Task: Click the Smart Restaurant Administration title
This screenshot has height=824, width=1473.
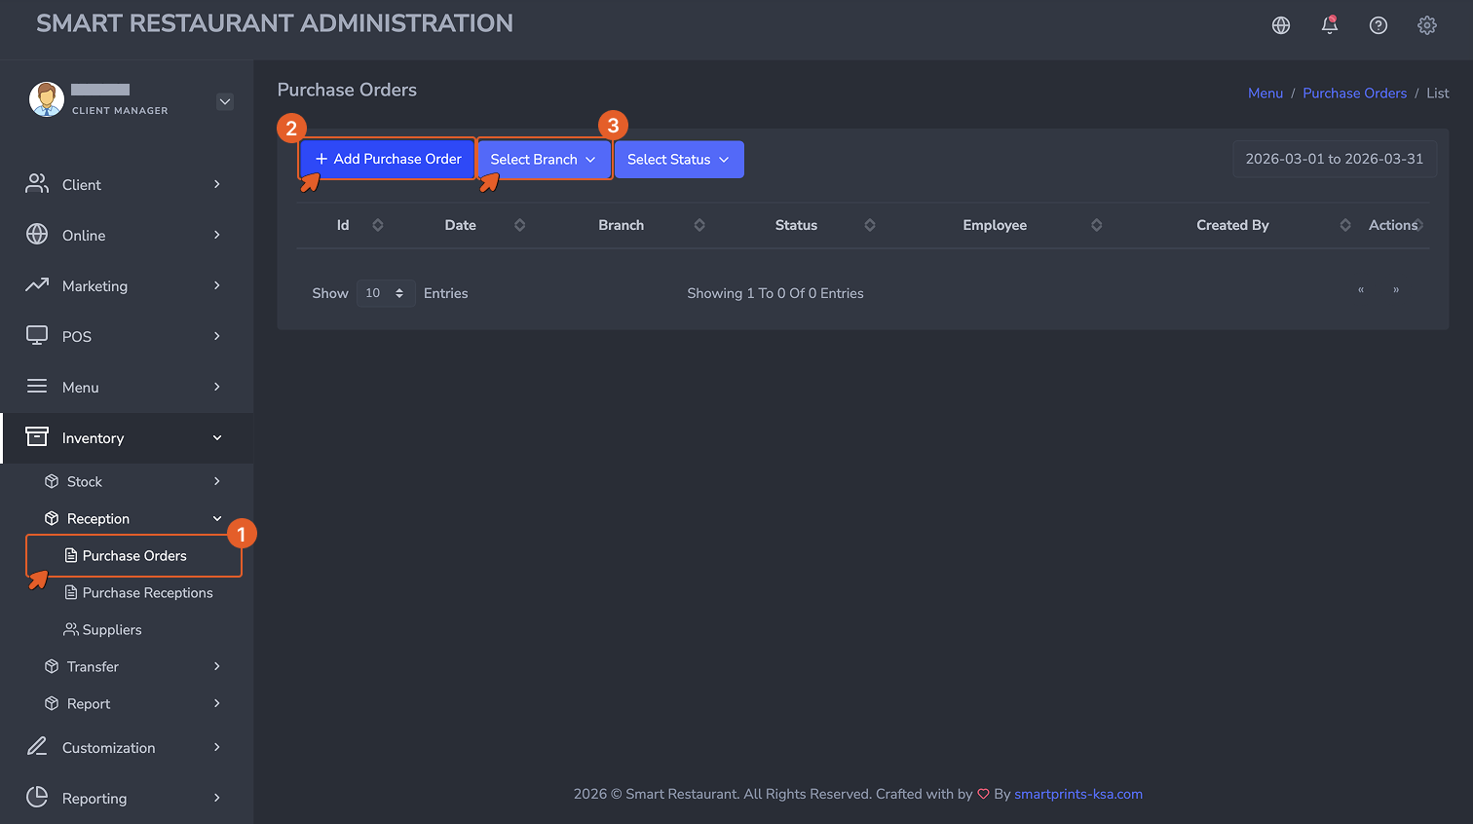Action: coord(275,23)
